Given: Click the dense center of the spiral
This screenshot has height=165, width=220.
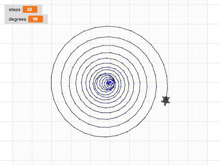Looking at the screenshot, I should (x=110, y=83).
